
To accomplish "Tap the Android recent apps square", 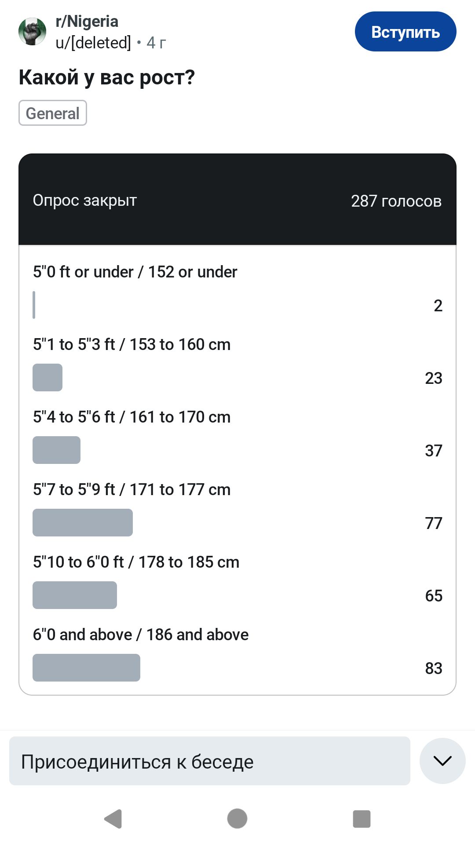I will [362, 819].
